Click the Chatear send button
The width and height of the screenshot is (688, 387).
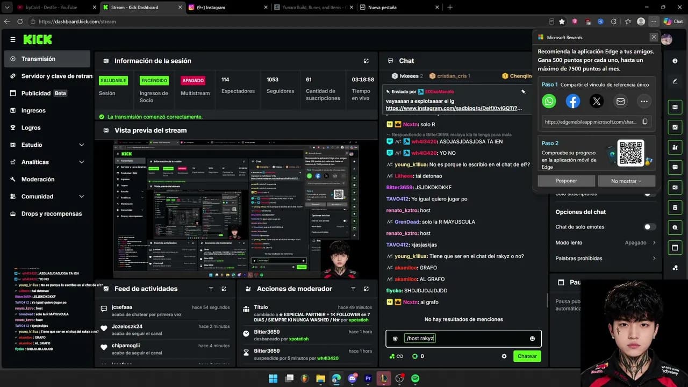tap(527, 356)
